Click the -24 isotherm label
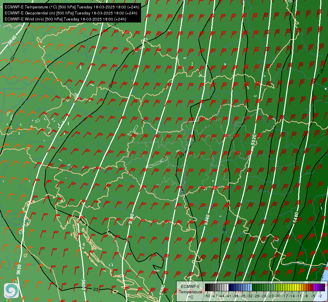This screenshot has height=302, width=328. coord(111,85)
